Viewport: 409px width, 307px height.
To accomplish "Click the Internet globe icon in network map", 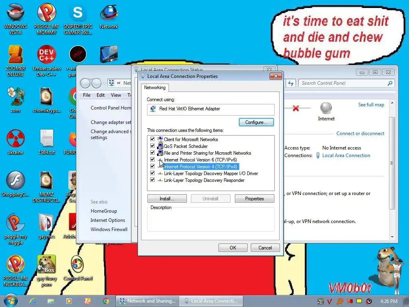I will click(326, 107).
